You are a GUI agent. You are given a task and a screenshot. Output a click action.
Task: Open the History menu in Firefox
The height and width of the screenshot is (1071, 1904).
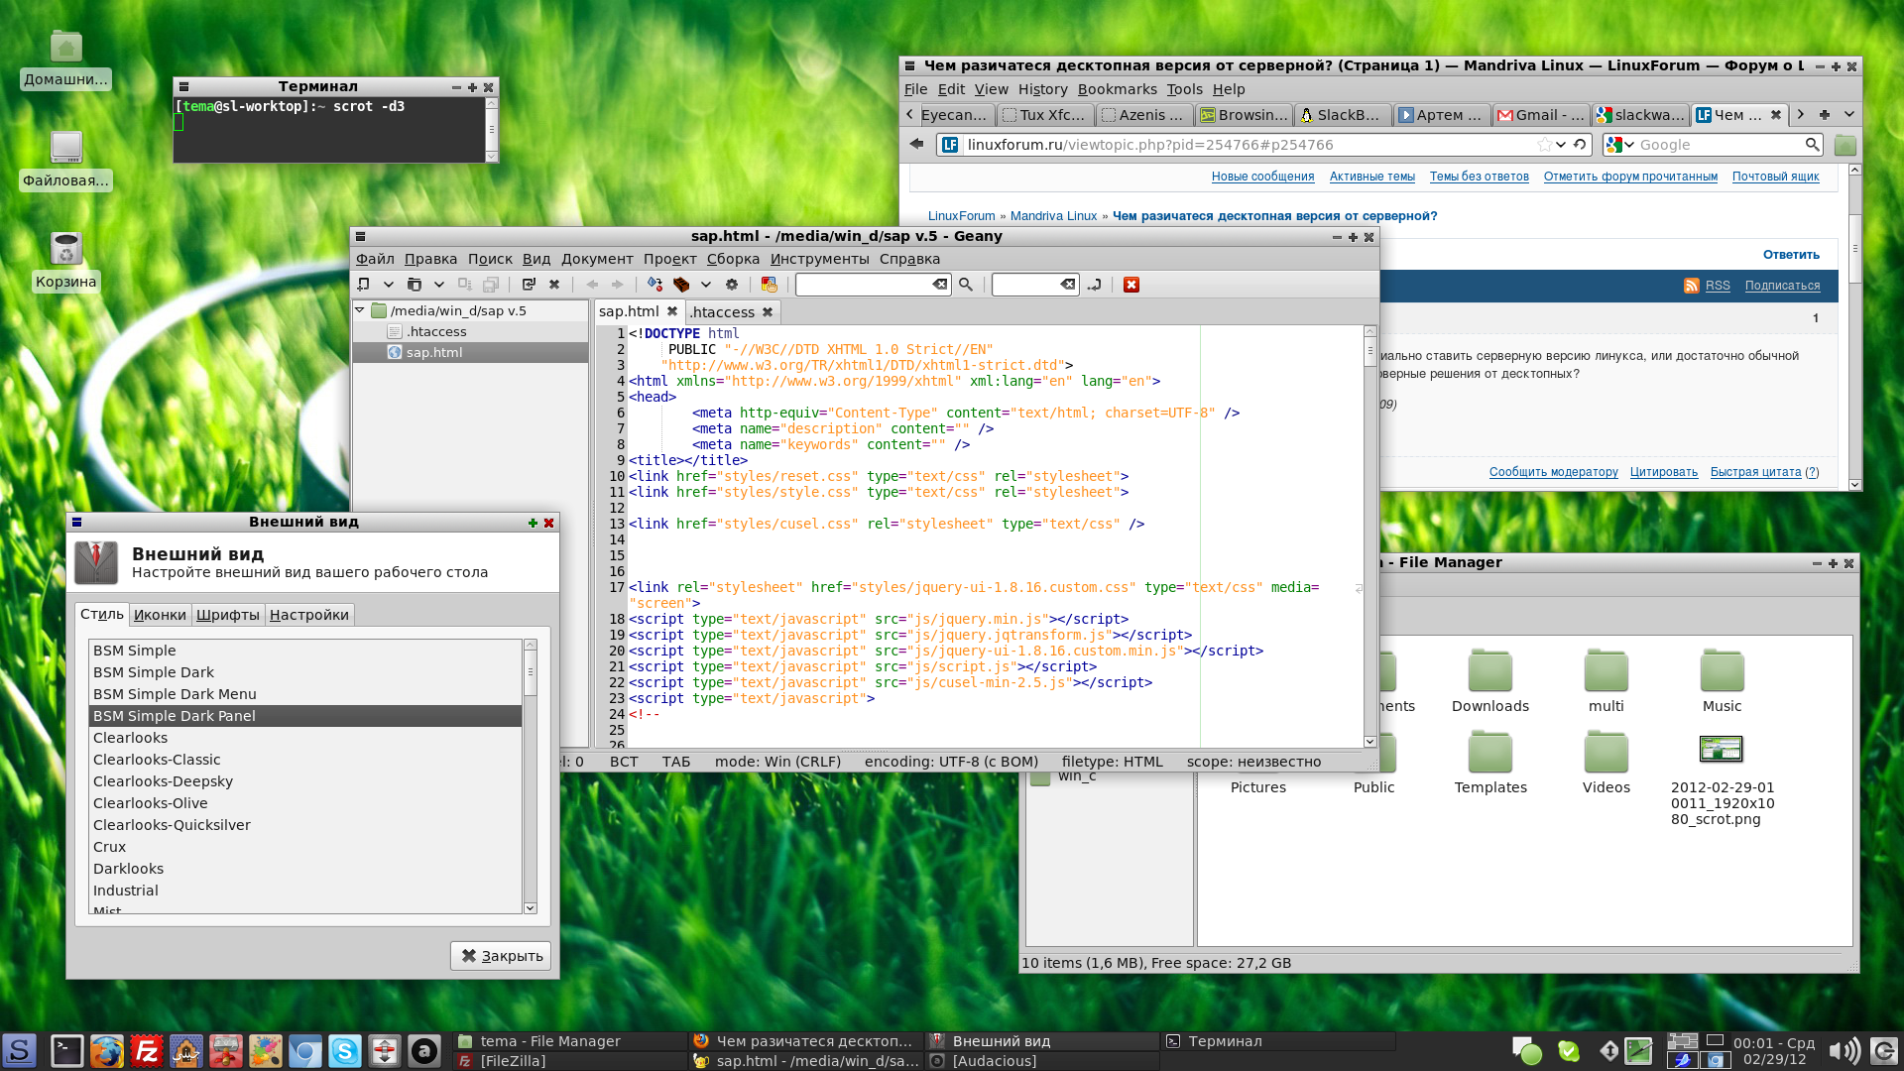pos(1042,89)
